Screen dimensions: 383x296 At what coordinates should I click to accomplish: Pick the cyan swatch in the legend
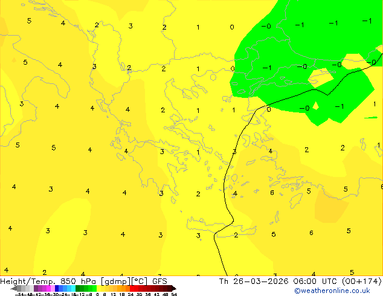click(74, 289)
